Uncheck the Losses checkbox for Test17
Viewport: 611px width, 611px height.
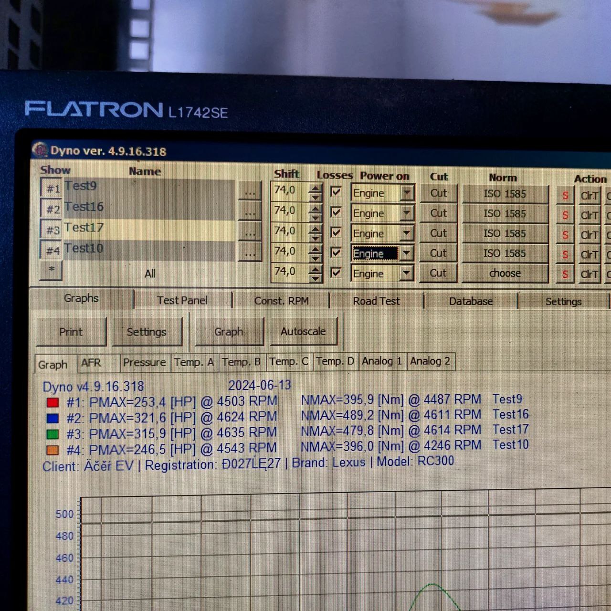pyautogui.click(x=336, y=232)
